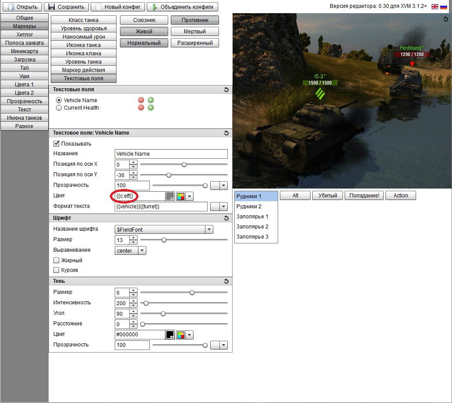Screen dimensions: 452x403
Task: Click the Новый конфиг button
Action: point(118,7)
